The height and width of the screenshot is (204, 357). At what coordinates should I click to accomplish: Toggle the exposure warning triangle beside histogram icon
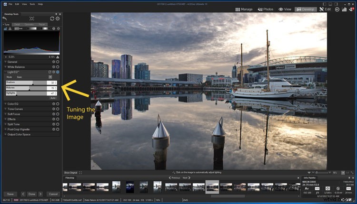point(10,28)
